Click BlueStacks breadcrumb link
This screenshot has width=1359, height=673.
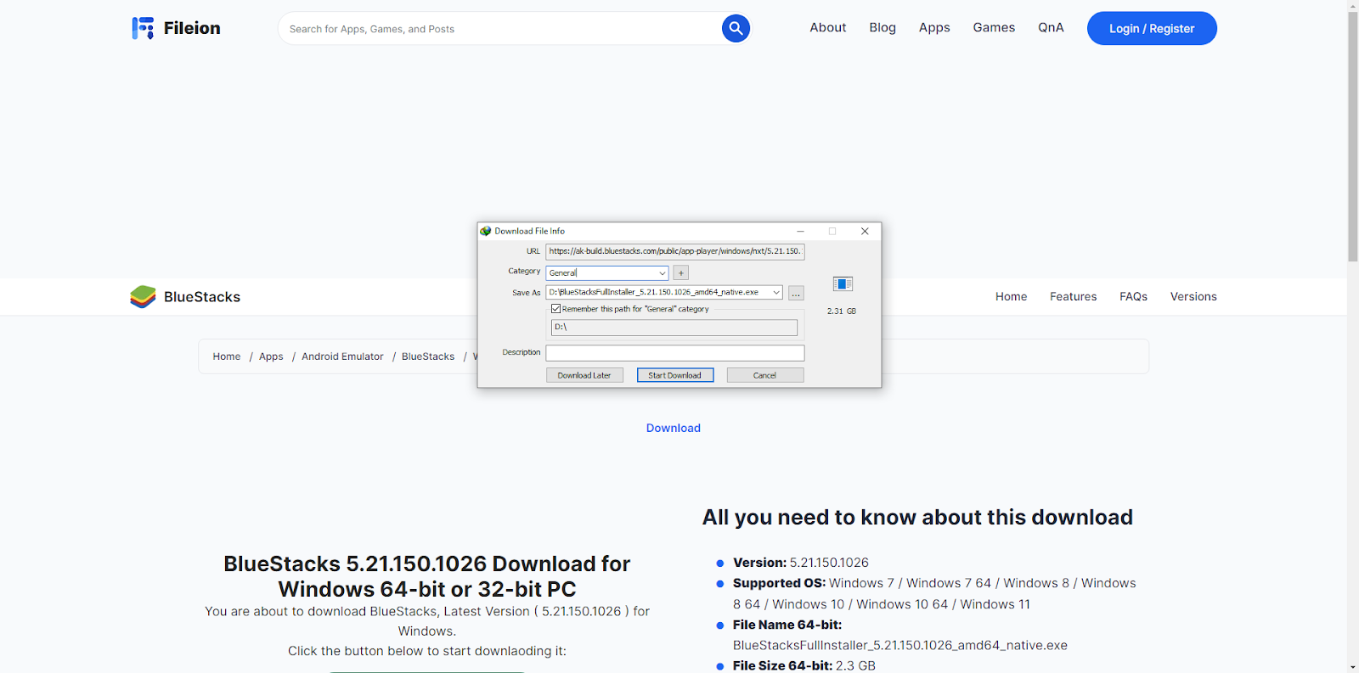(428, 356)
